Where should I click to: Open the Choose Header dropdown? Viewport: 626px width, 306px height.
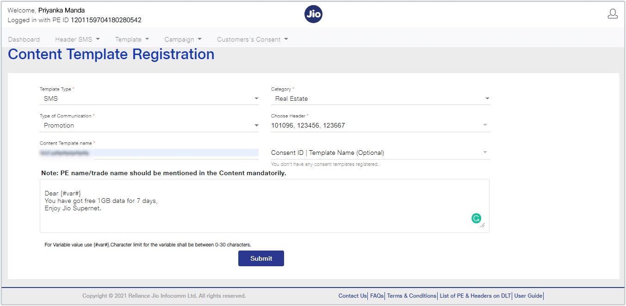coord(380,125)
